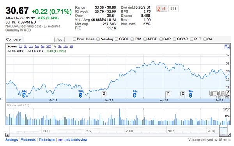This screenshot has width=234, height=146.
Task: Click the Oct'11 label on the chart axis
Action: [x=53, y=100]
